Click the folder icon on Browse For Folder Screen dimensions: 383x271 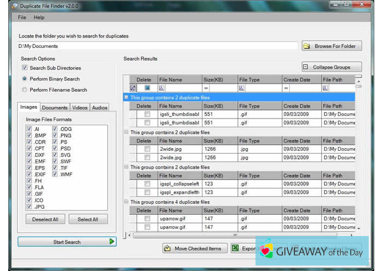[x=307, y=46]
